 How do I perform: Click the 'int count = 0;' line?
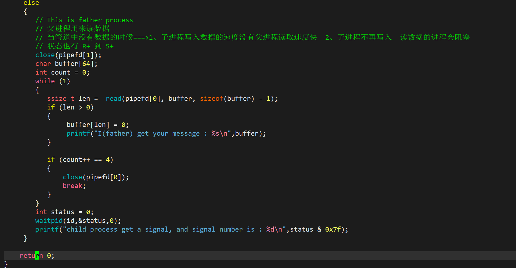[62, 72]
